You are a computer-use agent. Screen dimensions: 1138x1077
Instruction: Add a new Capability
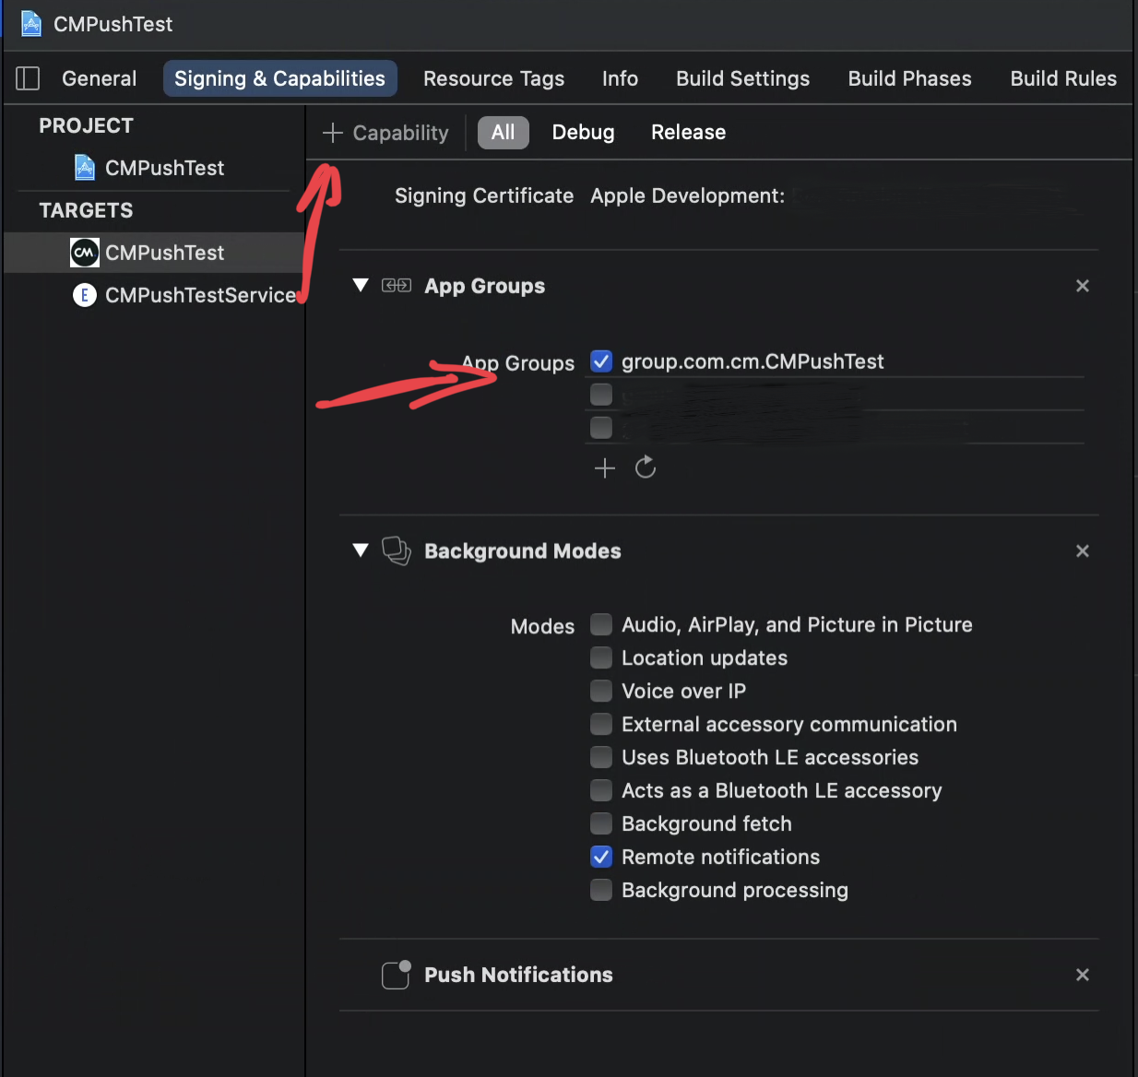tap(385, 133)
